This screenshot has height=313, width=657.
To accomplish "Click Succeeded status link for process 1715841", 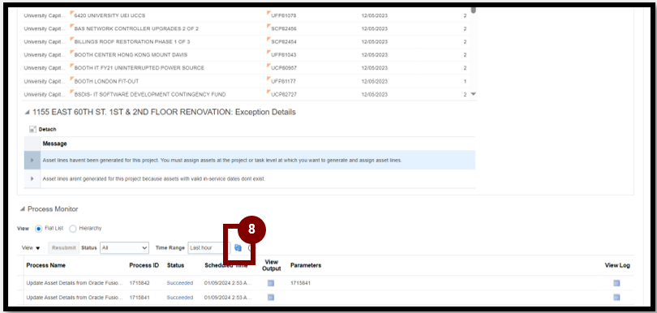I will pyautogui.click(x=180, y=298).
